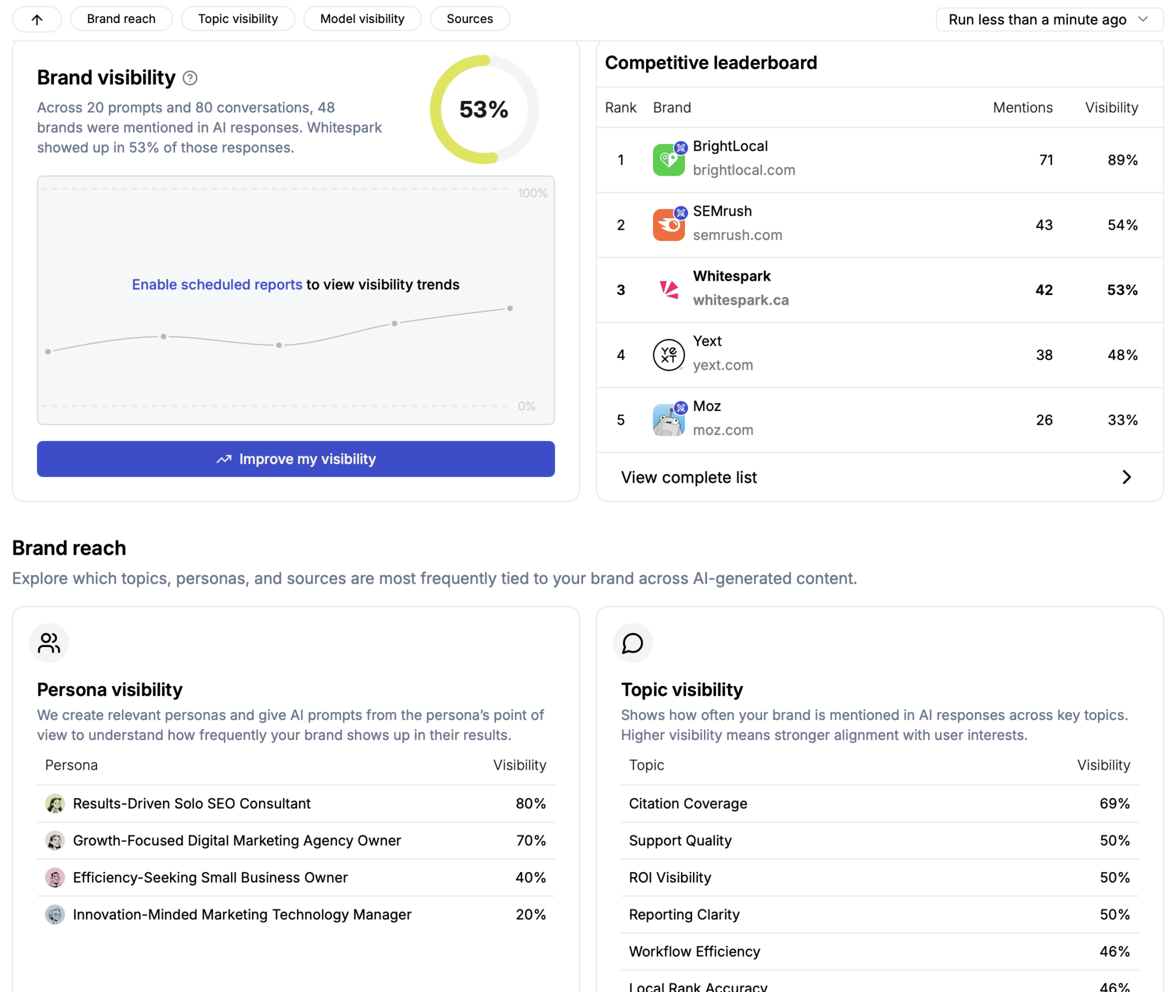This screenshot has height=992, width=1176.
Task: Click the Brand visibility help question icon
Action: (190, 78)
